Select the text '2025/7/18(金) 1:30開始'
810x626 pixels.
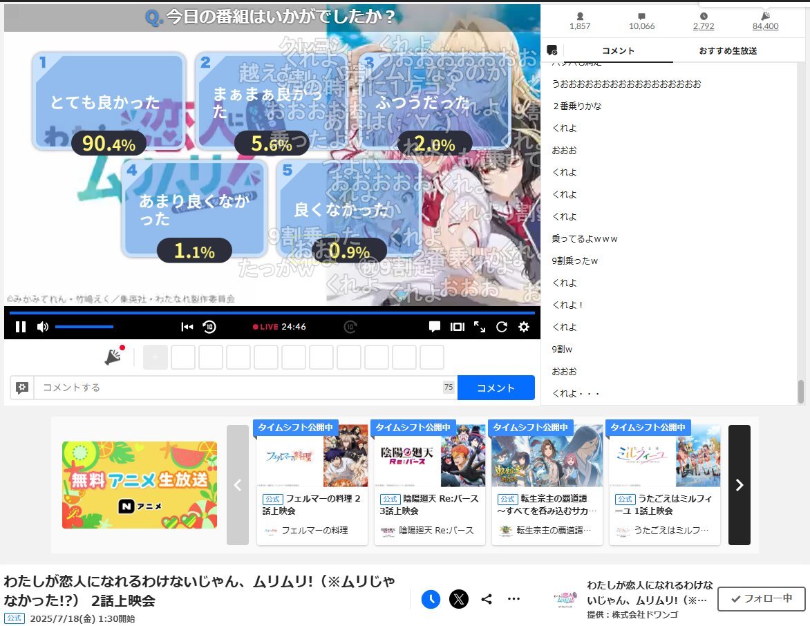click(x=83, y=619)
